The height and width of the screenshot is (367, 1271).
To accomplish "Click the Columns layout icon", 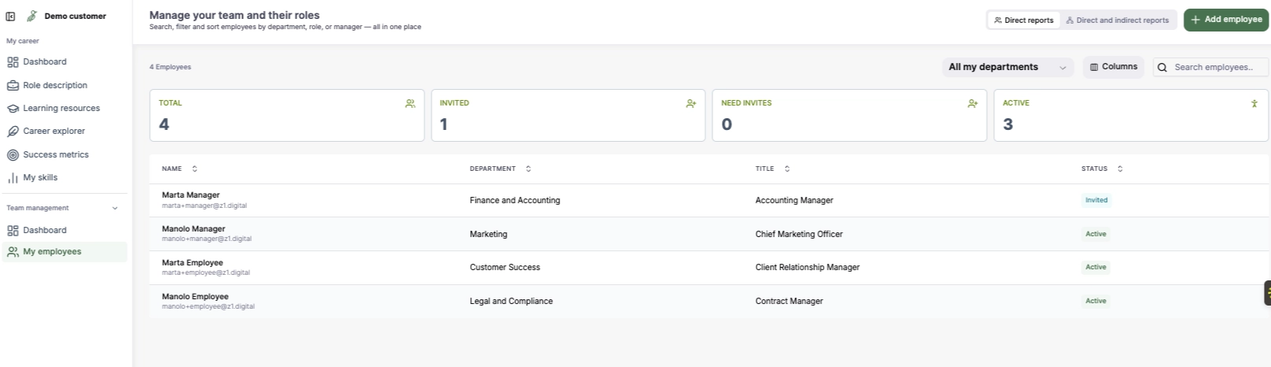I will coord(1094,67).
